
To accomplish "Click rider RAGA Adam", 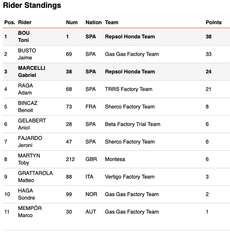I will click(25, 89).
